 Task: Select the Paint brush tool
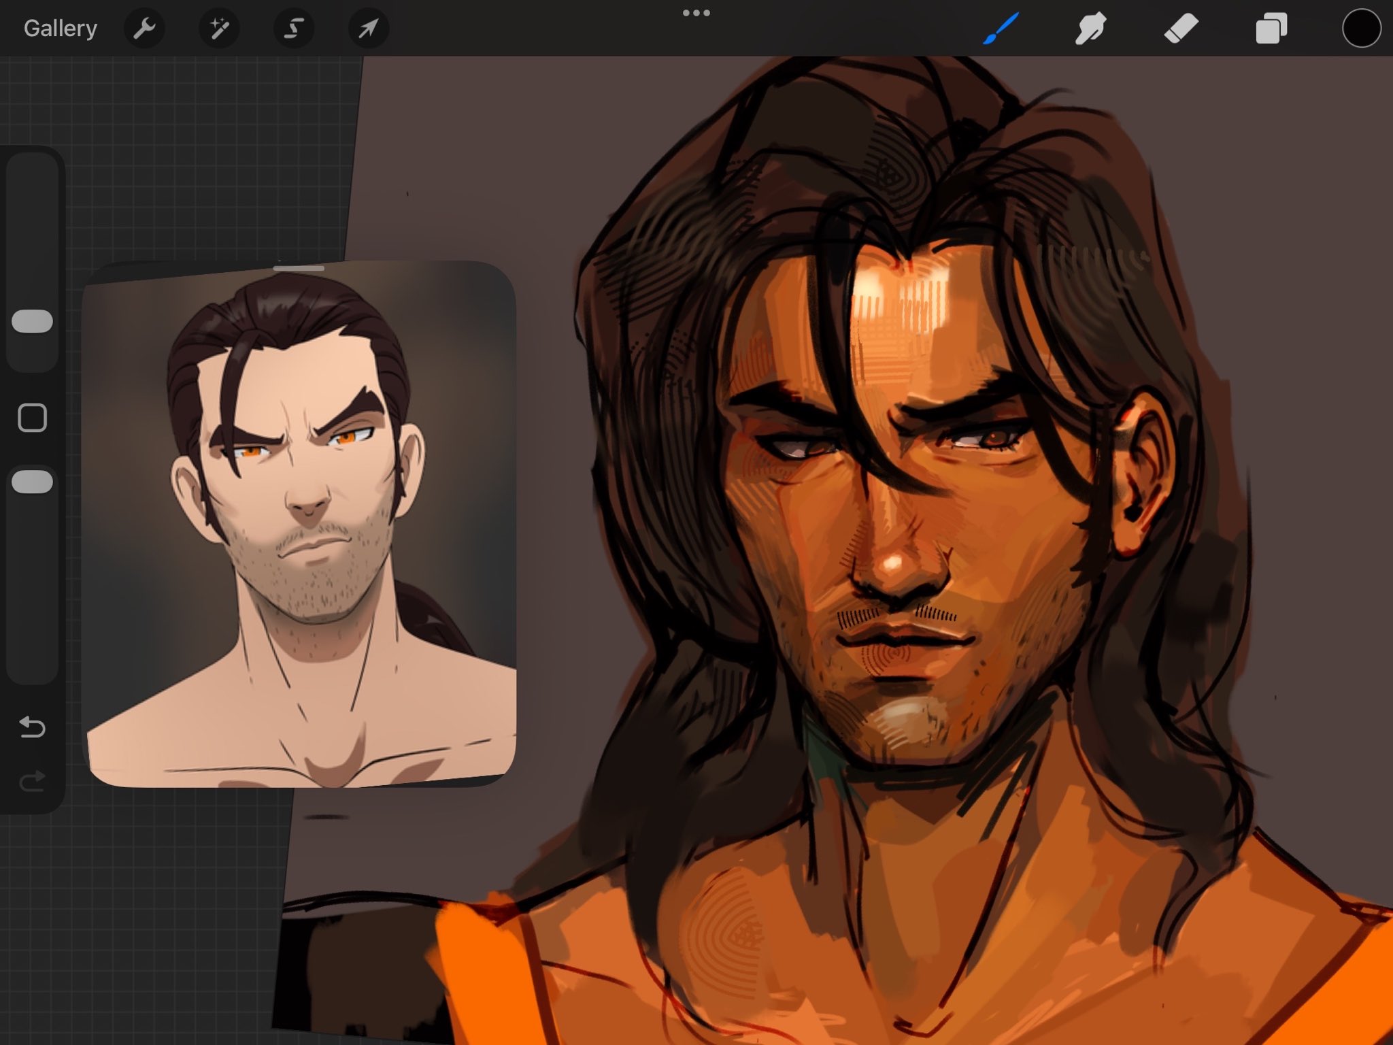(1001, 29)
